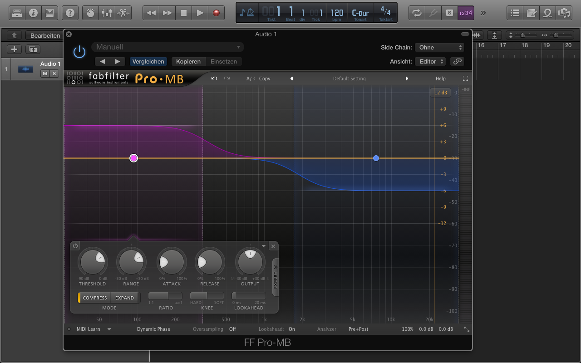Open the Library icon in Logic toolbar
Screen dimensions: 581x363
(x=17, y=13)
